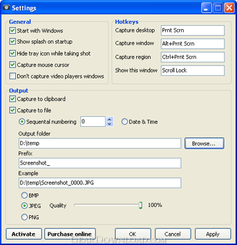Enable Don't capture video players windows
This screenshot has width=237, height=245.
click(x=13, y=77)
